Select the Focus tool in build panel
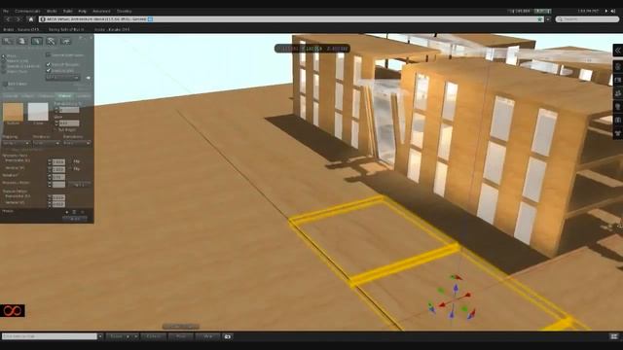Screen dimensions: 623x350 (8, 41)
